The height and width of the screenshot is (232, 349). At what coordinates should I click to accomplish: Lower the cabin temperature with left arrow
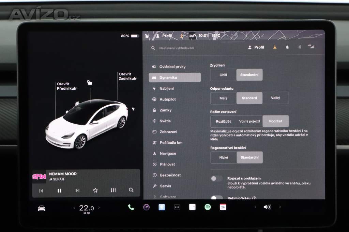tap(74, 208)
